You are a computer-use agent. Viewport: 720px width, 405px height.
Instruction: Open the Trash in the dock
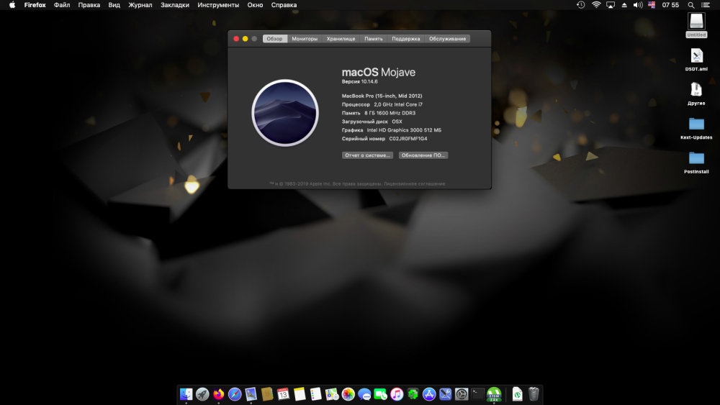pyautogui.click(x=534, y=394)
